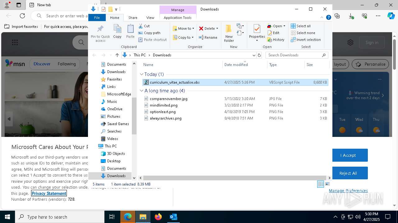Image resolution: width=398 pixels, height=223 pixels.
Task: Click the Copy ribbon icon
Action: (117, 32)
